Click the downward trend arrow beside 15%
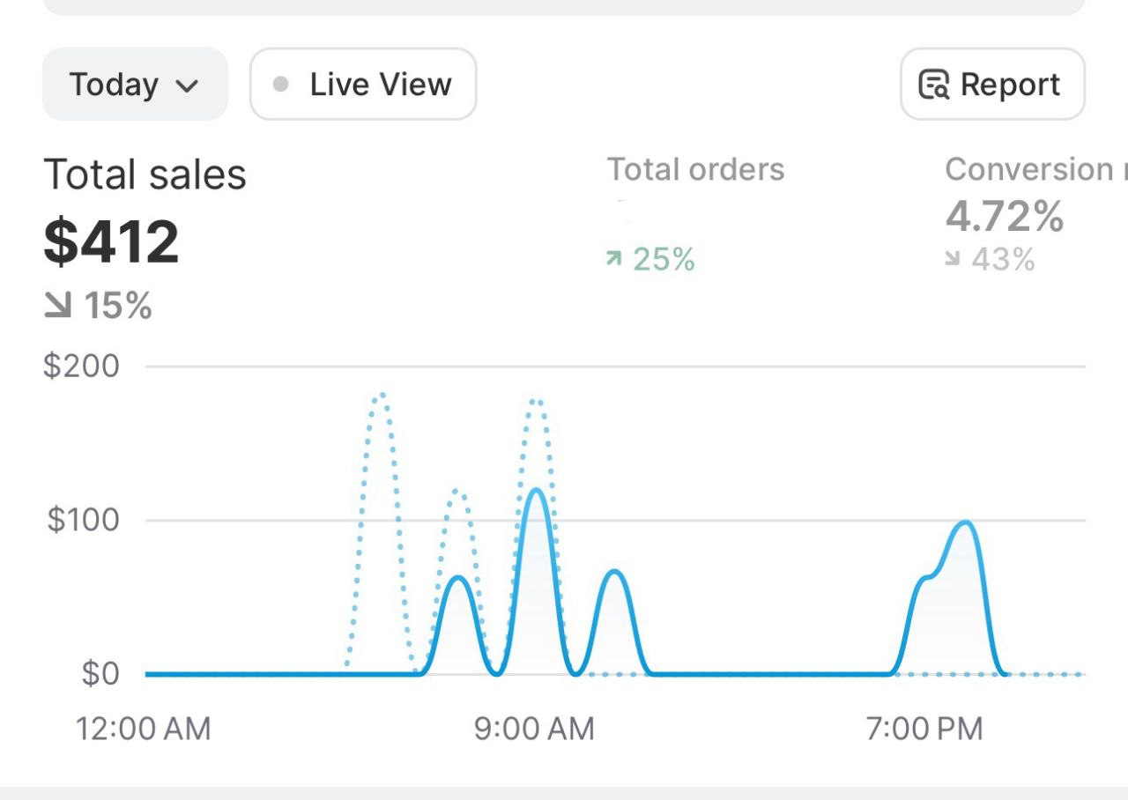Viewport: 1128px width, 800px height. pyautogui.click(x=59, y=307)
